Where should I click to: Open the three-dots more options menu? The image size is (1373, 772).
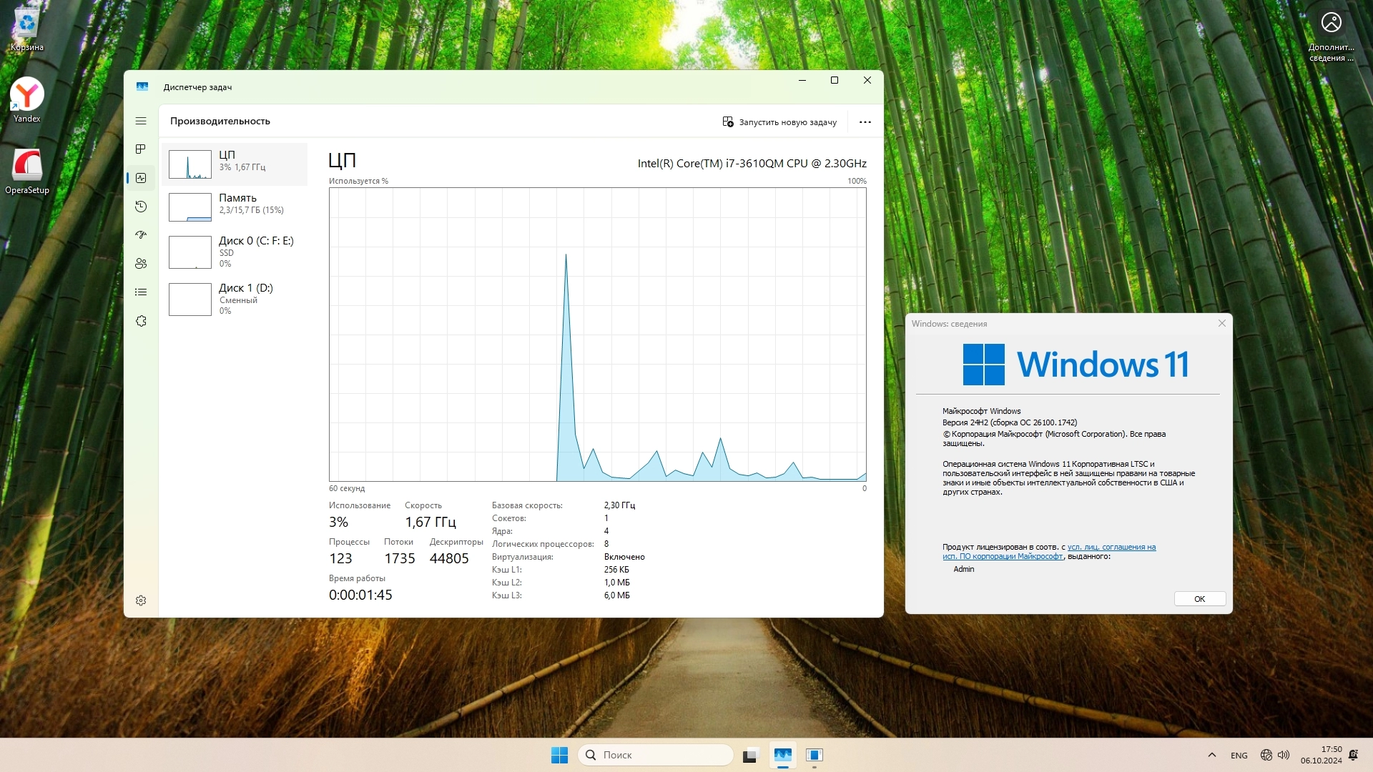tap(865, 122)
